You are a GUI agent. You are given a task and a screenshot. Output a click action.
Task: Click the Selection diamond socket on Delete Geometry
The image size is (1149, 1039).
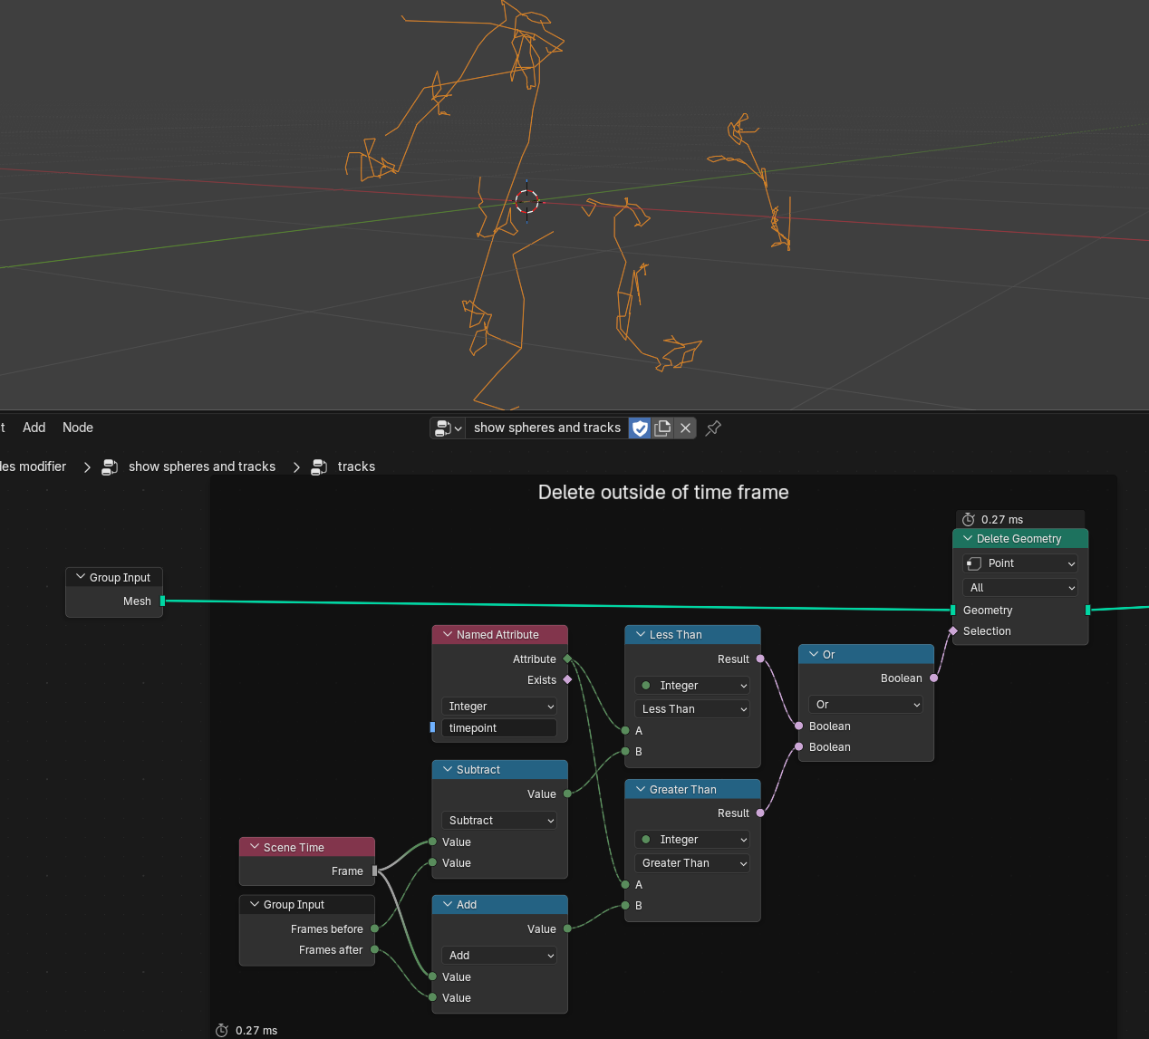(952, 631)
